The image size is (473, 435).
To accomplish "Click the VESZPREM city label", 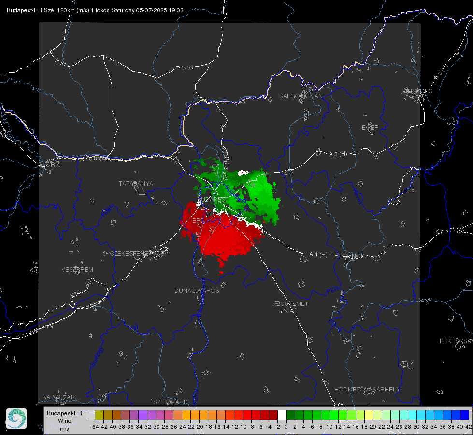I will pos(77,270).
